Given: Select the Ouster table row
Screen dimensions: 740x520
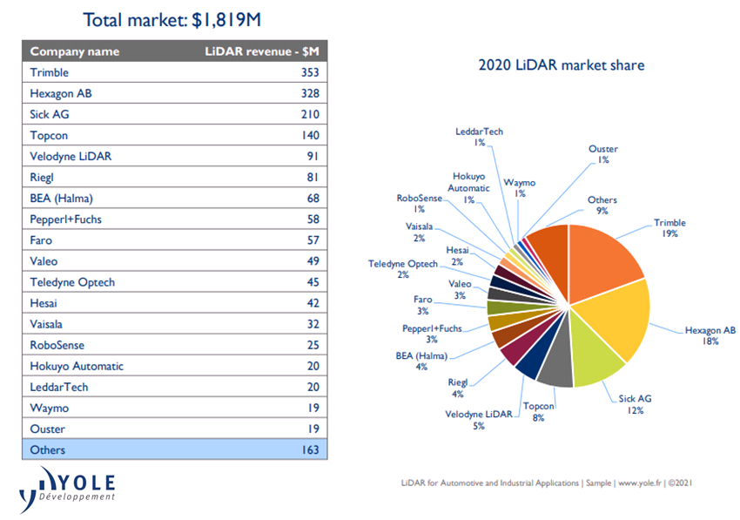Looking at the screenshot, I should tap(175, 429).
